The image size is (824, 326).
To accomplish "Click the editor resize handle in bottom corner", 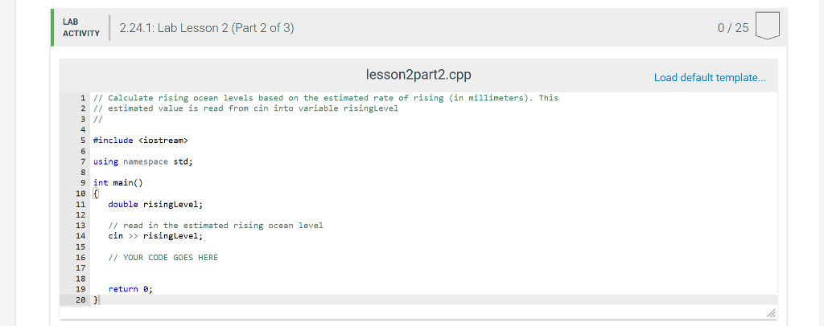I will click(772, 313).
